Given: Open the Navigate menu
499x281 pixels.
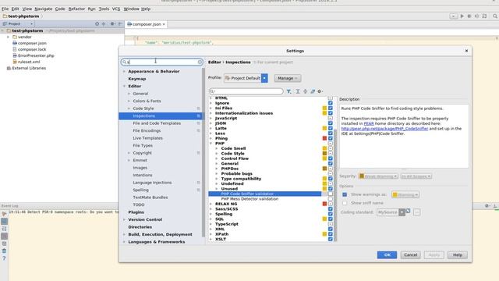Looking at the screenshot, I should [44, 9].
